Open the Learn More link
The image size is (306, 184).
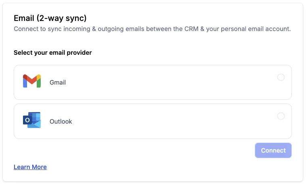(x=30, y=167)
